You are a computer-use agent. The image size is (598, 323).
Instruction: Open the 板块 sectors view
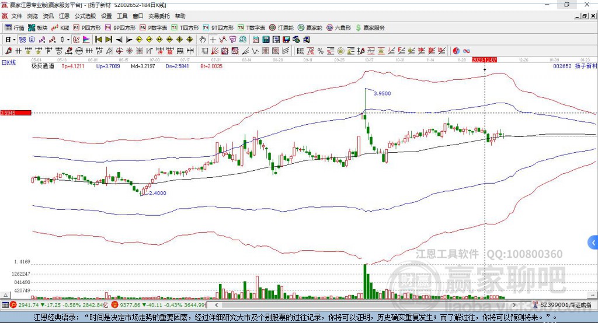pyautogui.click(x=38, y=28)
